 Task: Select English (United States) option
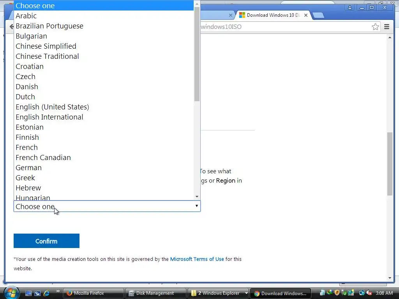click(104, 107)
